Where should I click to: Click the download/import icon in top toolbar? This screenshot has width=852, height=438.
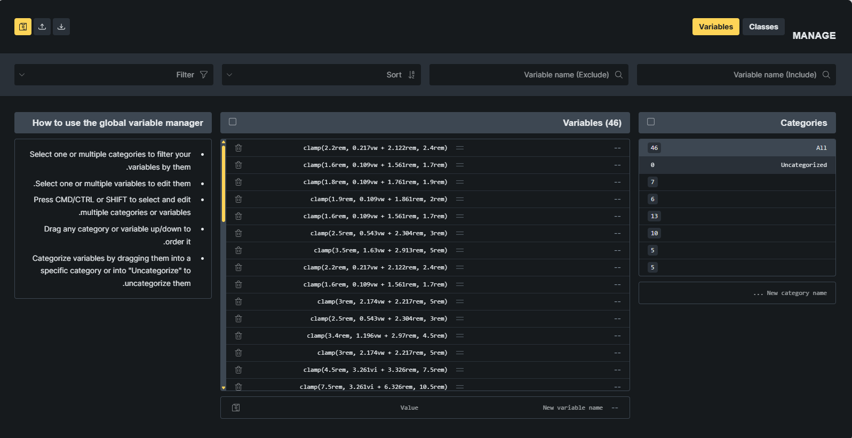(61, 27)
